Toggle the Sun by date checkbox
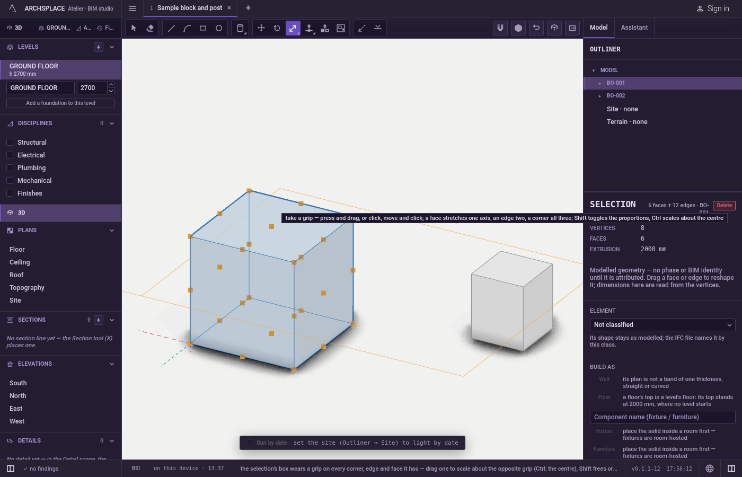This screenshot has height=477, width=742. (250, 443)
